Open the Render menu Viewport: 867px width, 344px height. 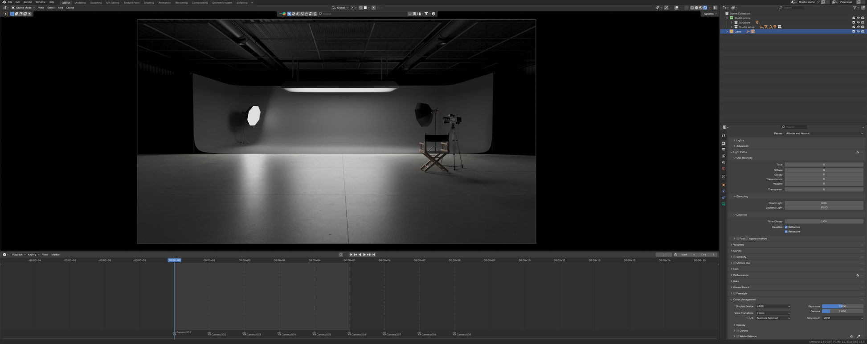[x=28, y=2]
